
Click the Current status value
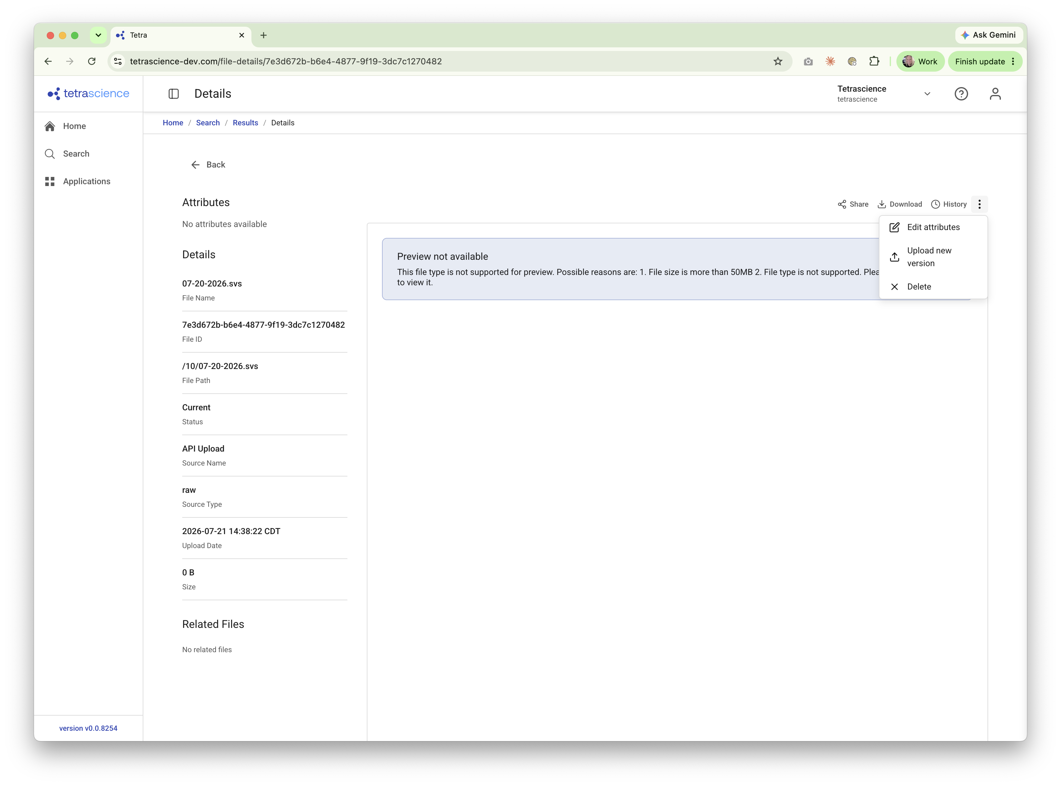[196, 408]
